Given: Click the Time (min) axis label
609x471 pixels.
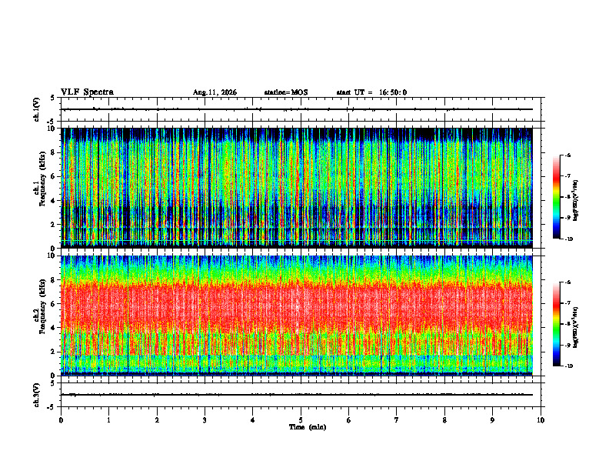Looking at the screenshot, I should 308,427.
